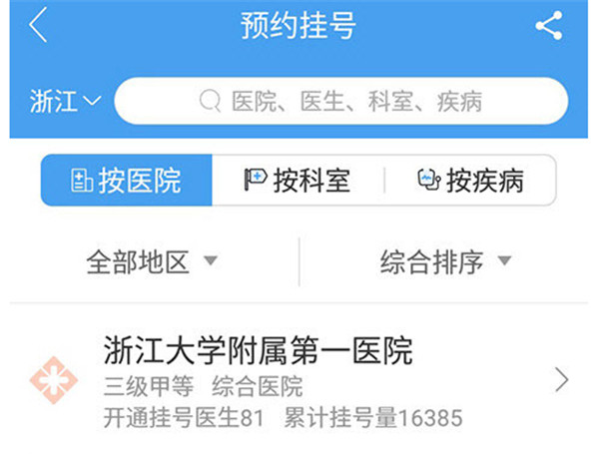Open the 浙江 province dropdown
Screen dimensions: 599x454
(x=65, y=101)
